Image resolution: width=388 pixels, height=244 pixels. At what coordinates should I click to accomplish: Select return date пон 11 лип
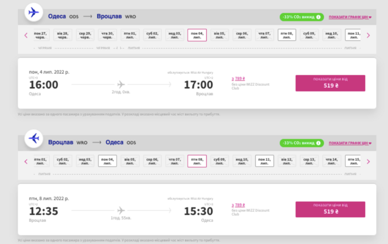(264, 161)
